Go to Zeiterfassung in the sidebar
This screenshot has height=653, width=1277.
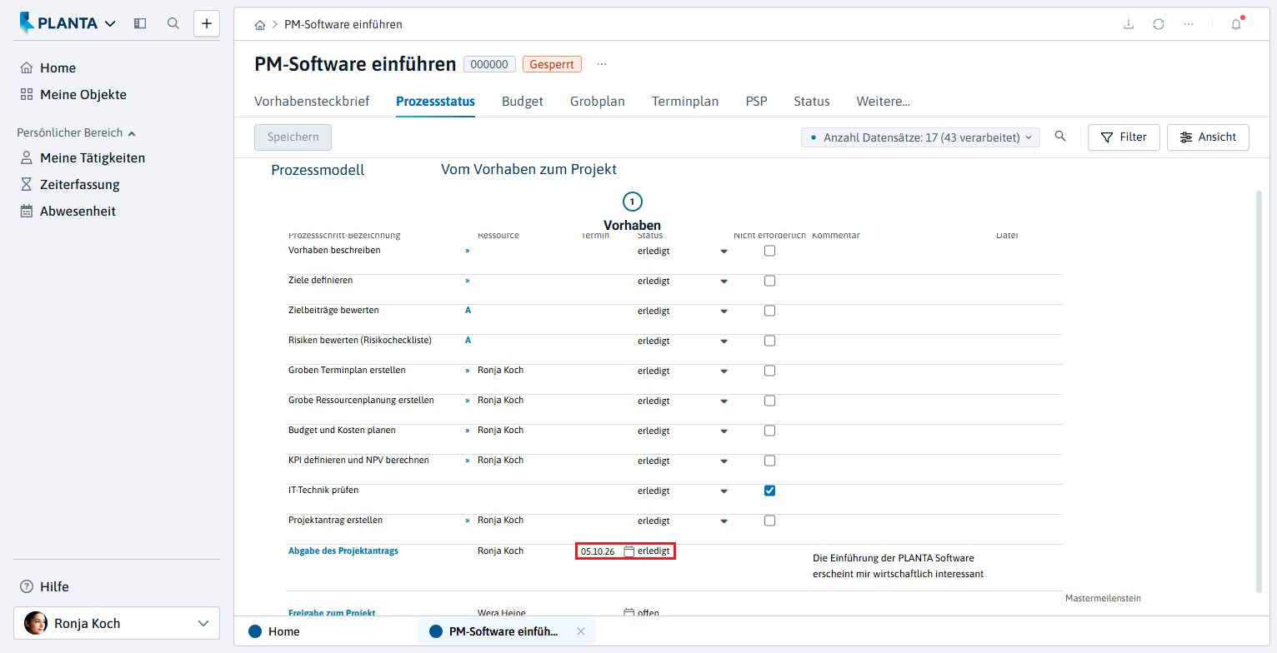coord(80,185)
